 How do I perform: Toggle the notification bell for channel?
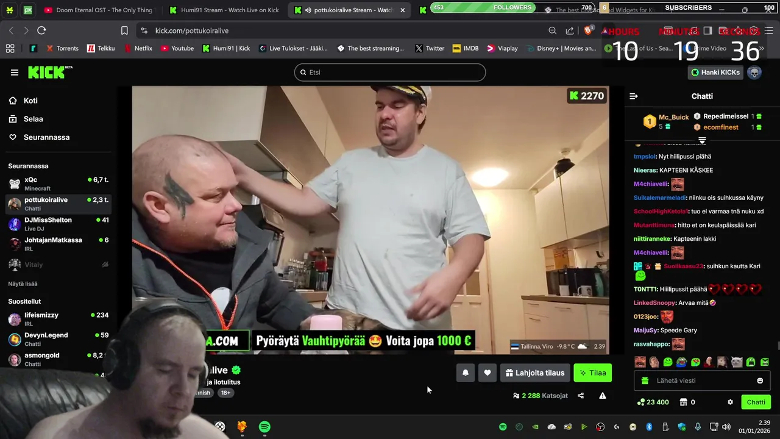pyautogui.click(x=466, y=373)
